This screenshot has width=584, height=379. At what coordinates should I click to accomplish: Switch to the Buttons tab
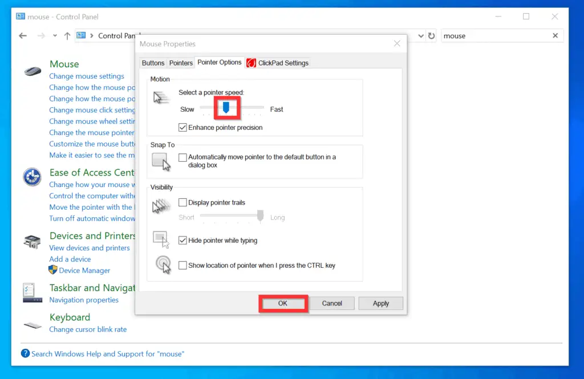153,63
